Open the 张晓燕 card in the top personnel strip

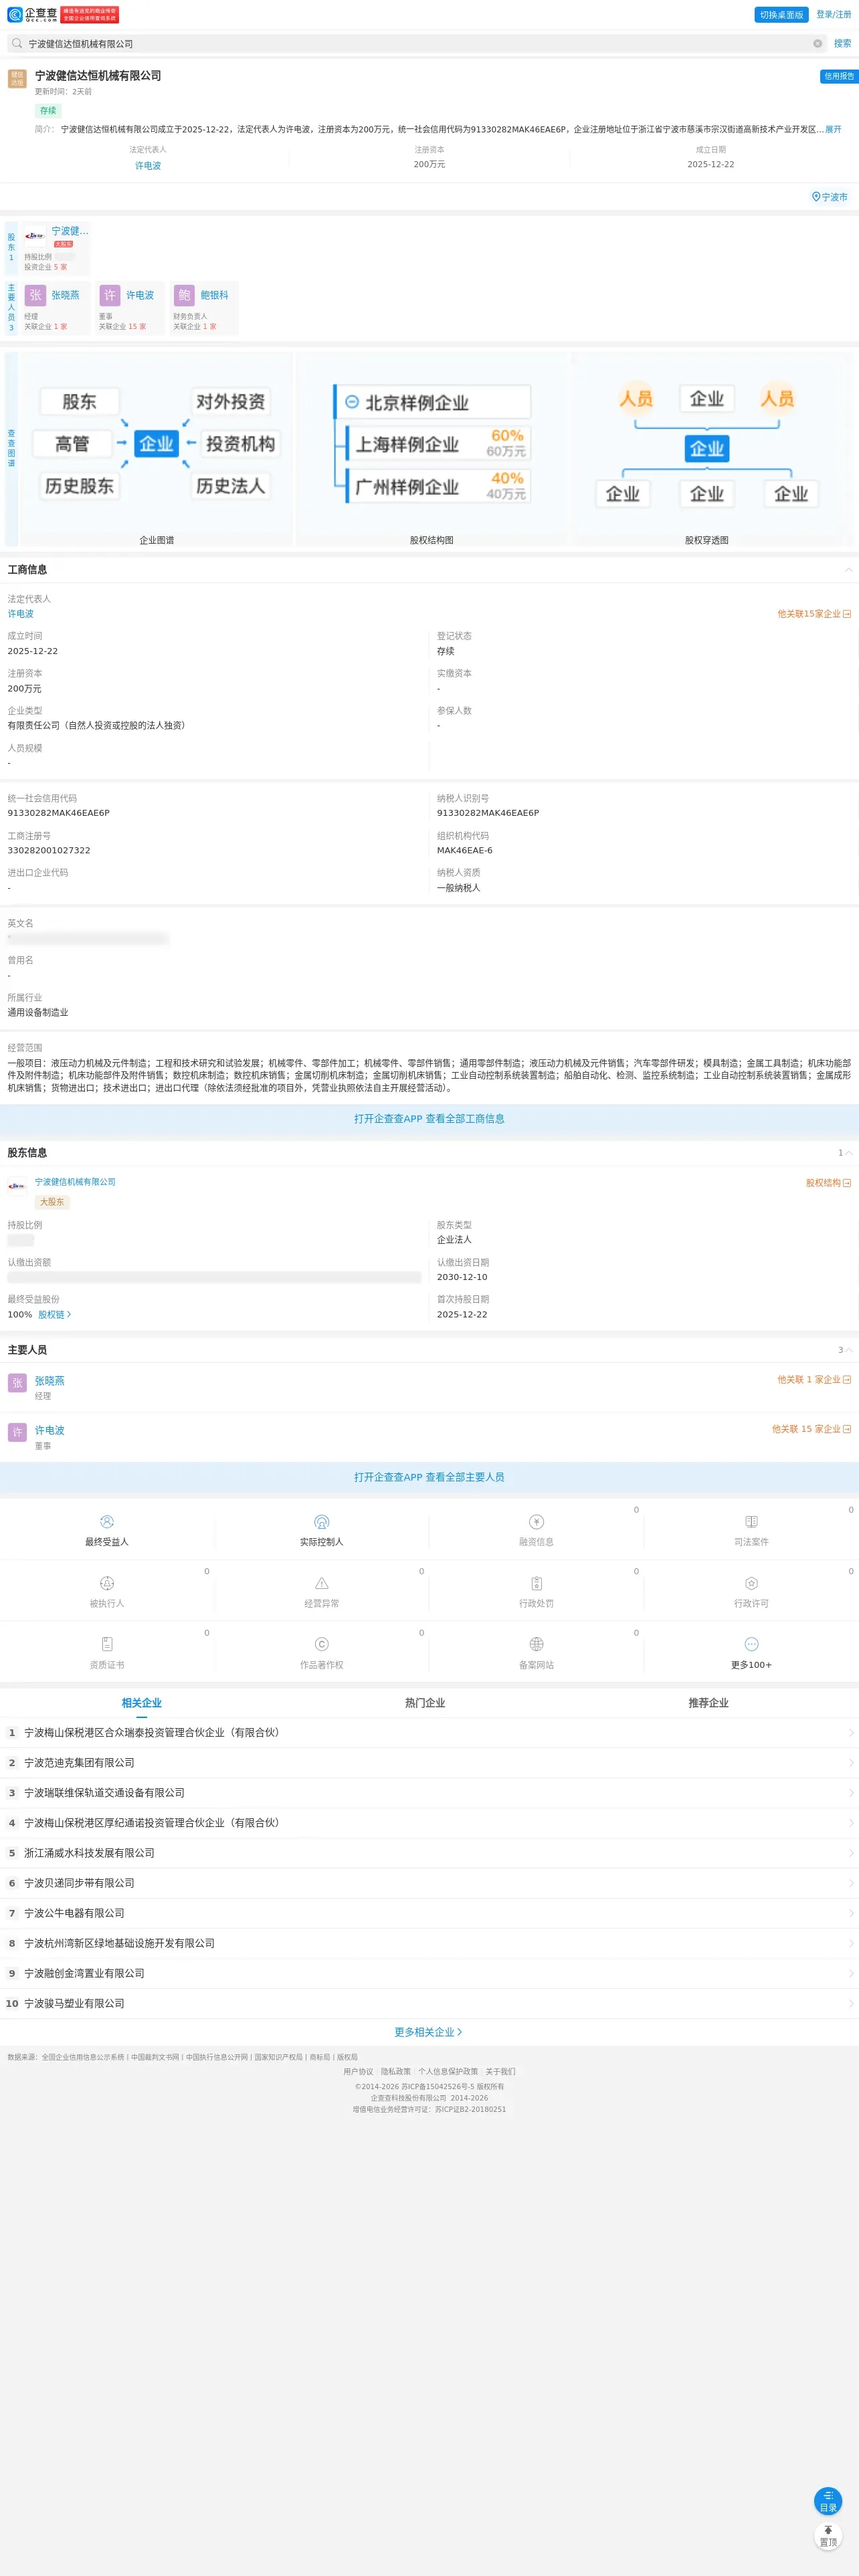click(x=56, y=308)
